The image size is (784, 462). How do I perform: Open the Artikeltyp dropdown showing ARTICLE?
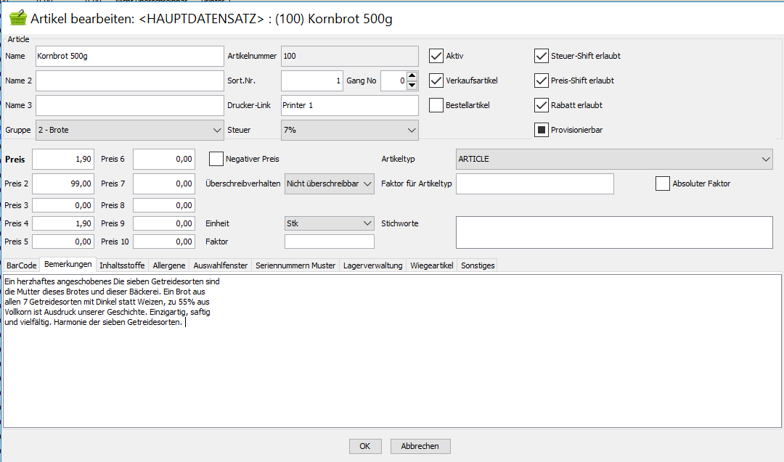click(x=614, y=159)
